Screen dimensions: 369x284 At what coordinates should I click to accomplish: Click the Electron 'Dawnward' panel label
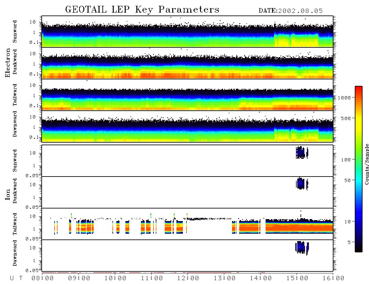(15, 124)
